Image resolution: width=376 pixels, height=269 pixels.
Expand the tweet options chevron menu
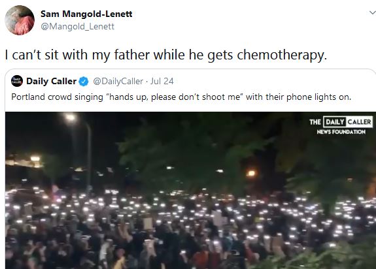point(373,12)
